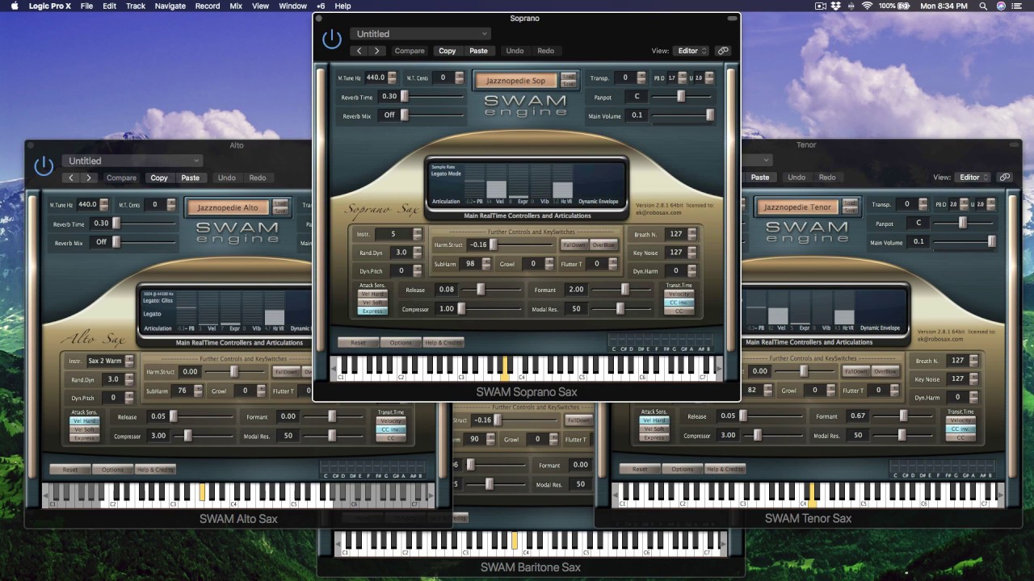Click Load preset button in Soprano plugin

tap(569, 76)
